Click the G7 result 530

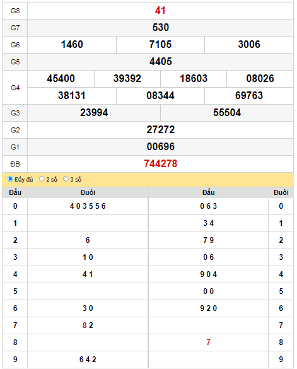161,28
